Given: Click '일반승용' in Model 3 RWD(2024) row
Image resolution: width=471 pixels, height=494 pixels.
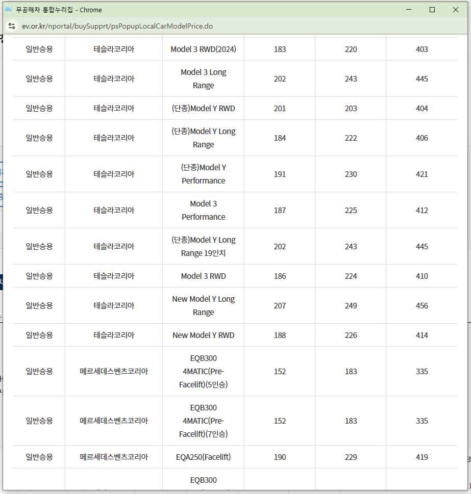Looking at the screenshot, I should click(39, 49).
